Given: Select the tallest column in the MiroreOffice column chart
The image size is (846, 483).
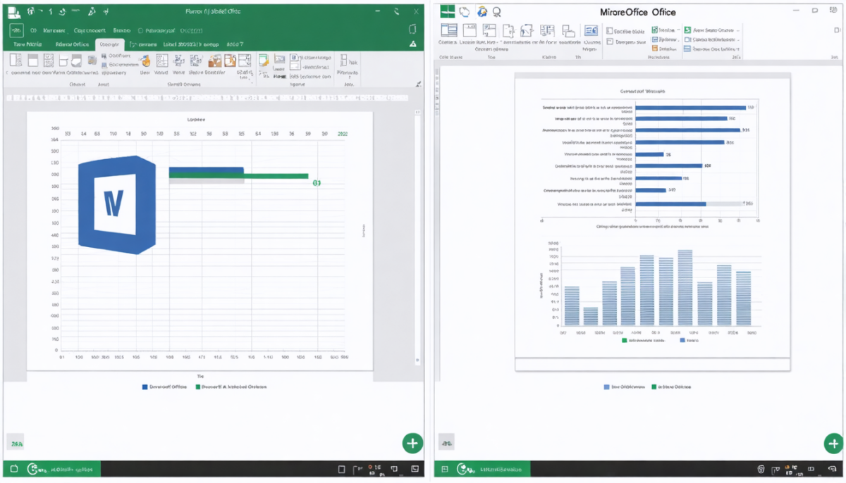Looking at the screenshot, I should coord(685,288).
